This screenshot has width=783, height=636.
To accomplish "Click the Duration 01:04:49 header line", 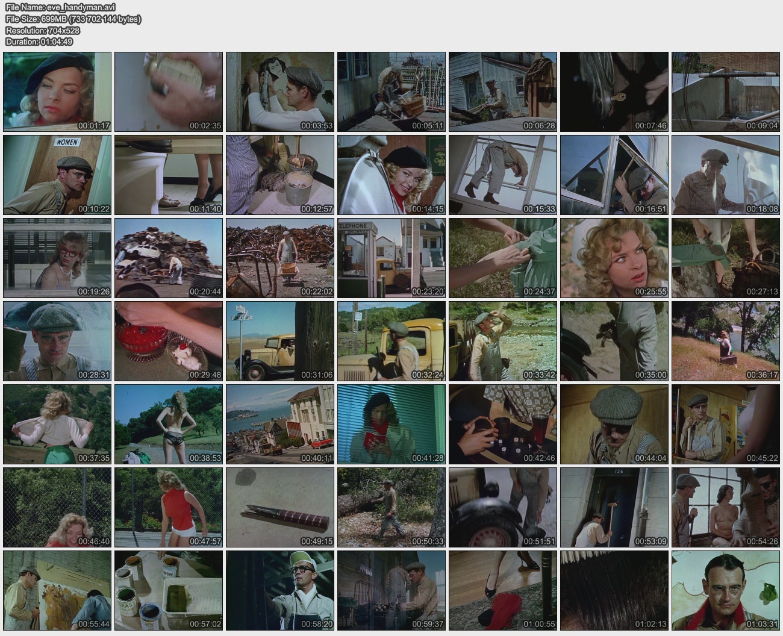I will pyautogui.click(x=39, y=42).
